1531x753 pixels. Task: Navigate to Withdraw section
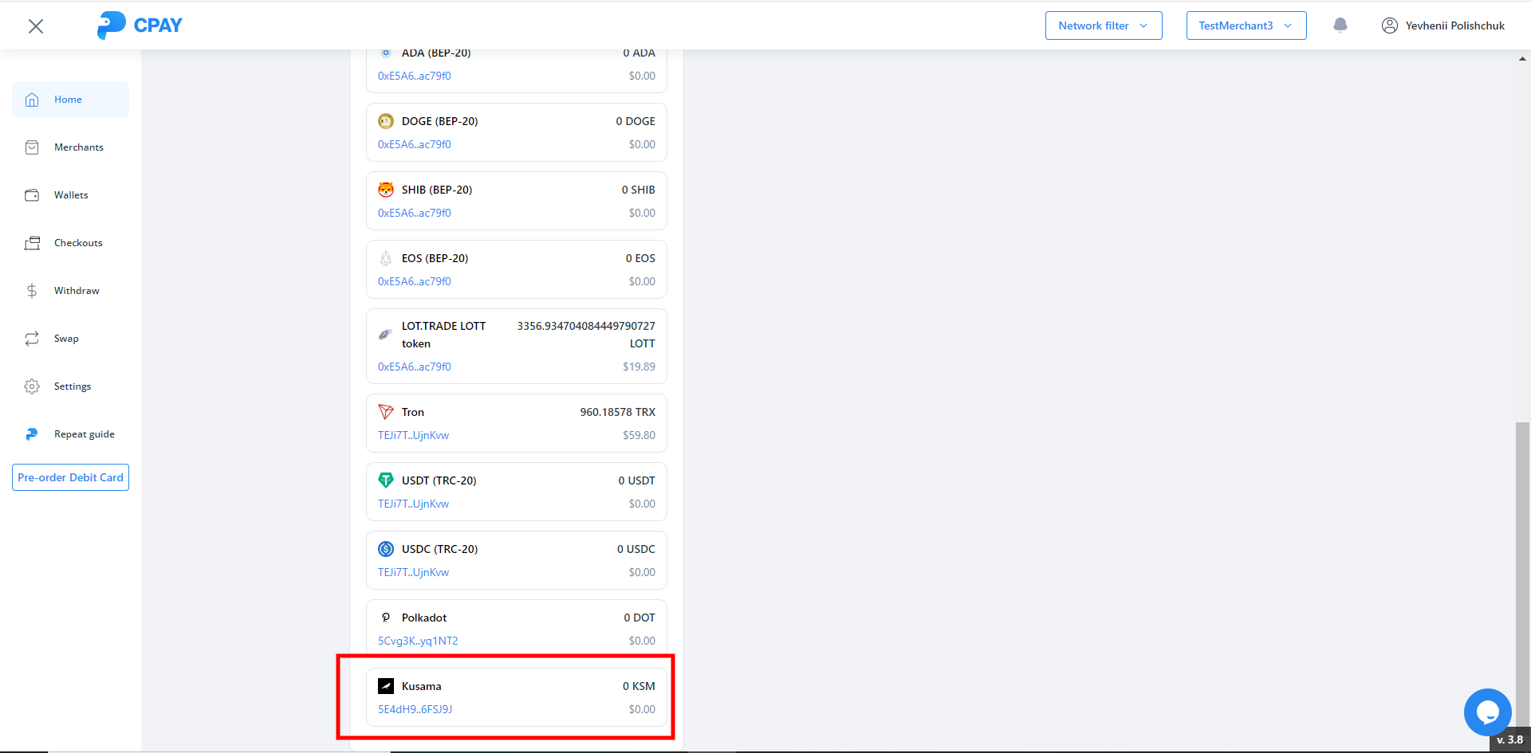click(77, 291)
